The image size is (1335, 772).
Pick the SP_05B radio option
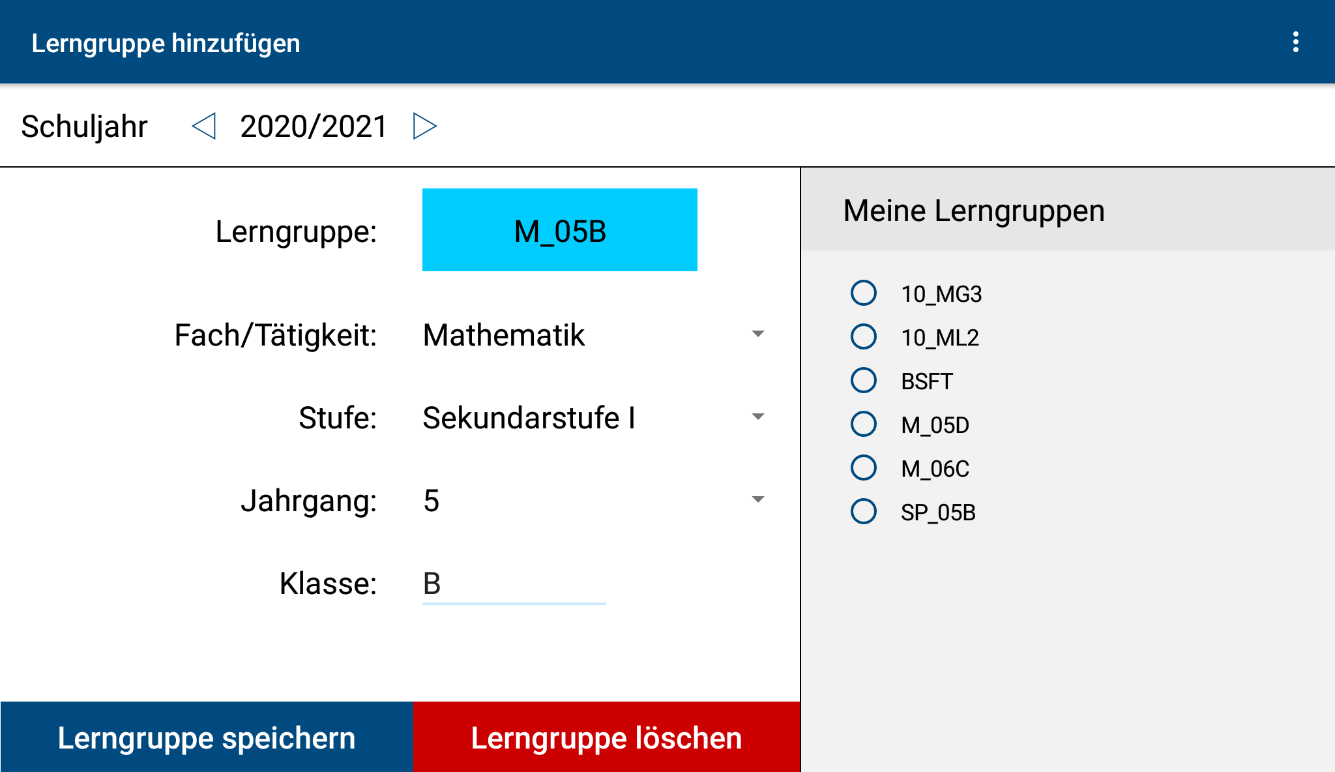pyautogui.click(x=864, y=512)
